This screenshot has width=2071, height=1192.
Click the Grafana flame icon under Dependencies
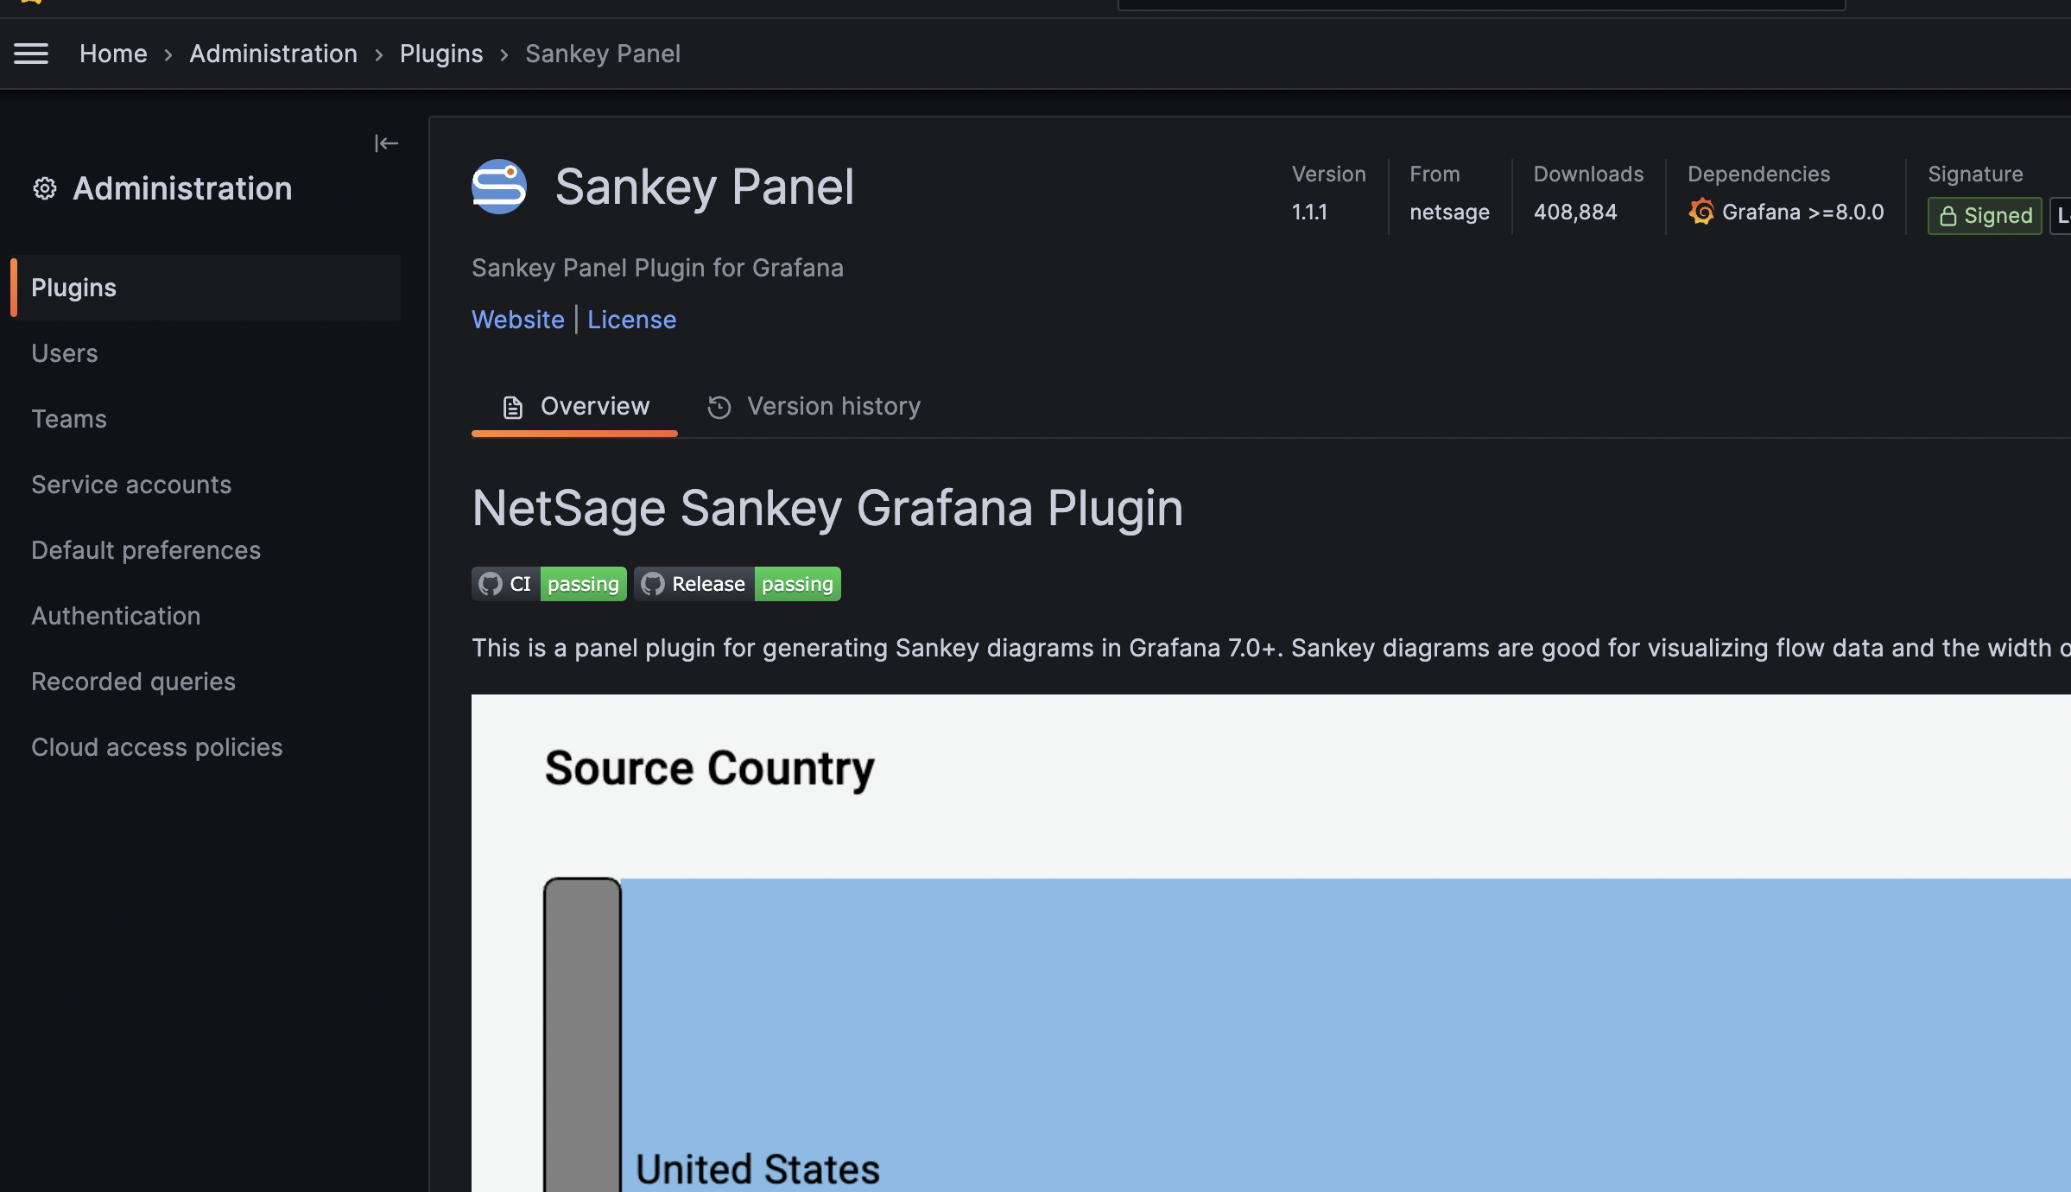click(x=1700, y=212)
